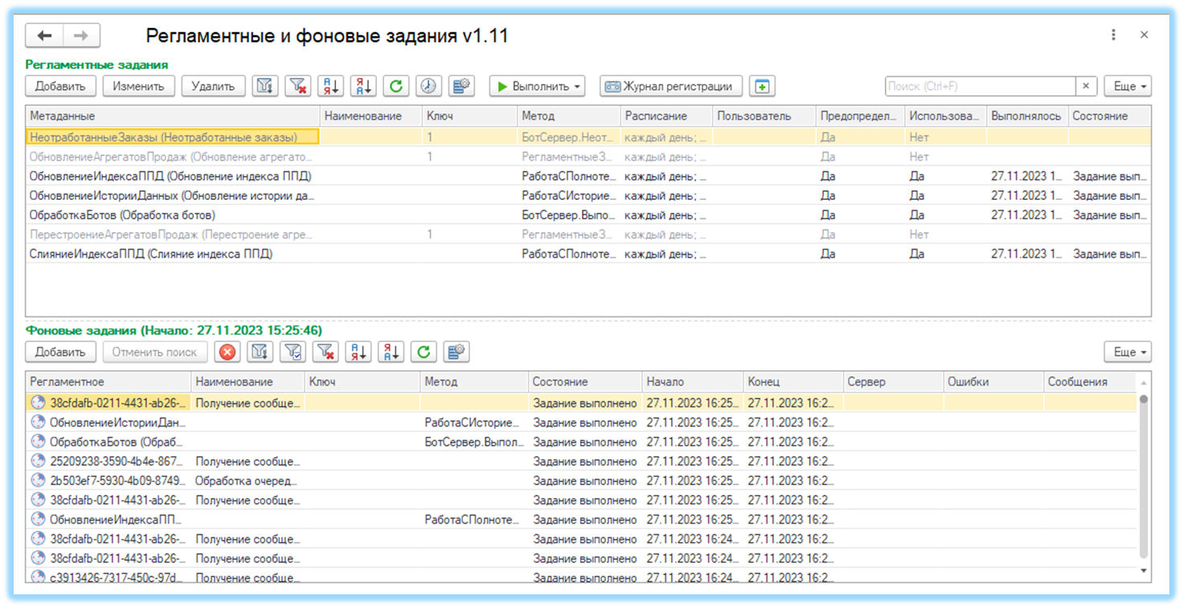This screenshot has height=608, width=1183.
Task: Click the Состояние header in scheduled jobs
Action: point(1109,116)
